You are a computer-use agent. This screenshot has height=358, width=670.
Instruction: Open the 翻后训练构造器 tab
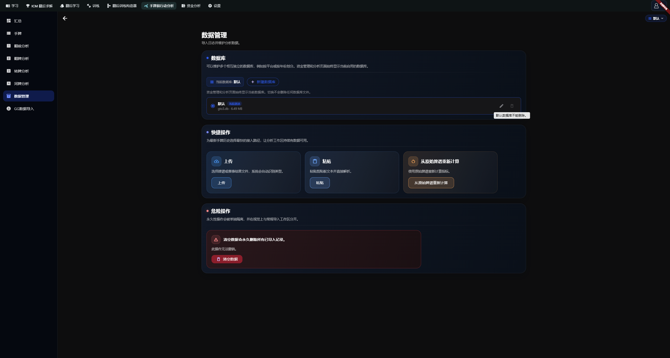pos(122,6)
